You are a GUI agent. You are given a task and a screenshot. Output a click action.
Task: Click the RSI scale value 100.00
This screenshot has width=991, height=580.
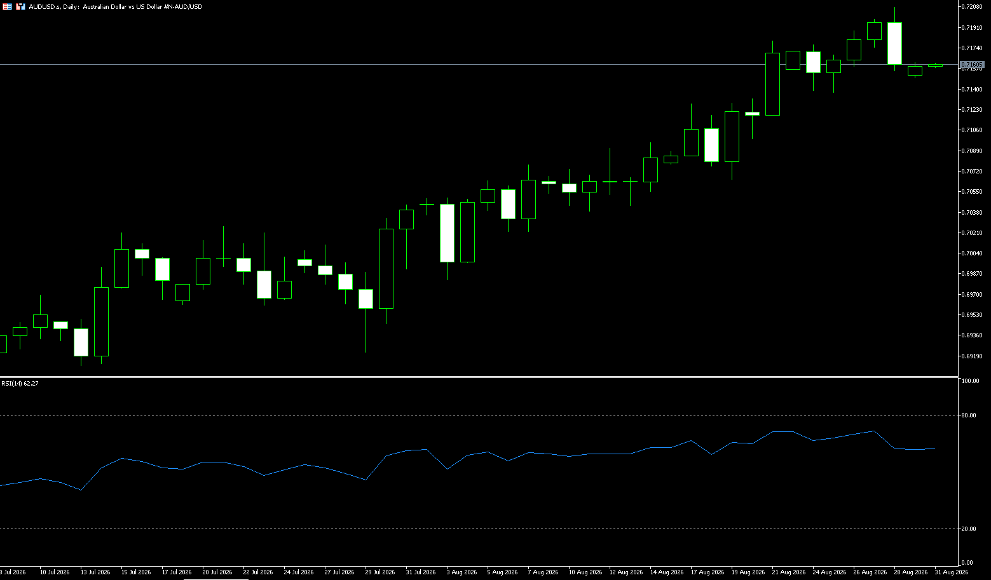971,381
